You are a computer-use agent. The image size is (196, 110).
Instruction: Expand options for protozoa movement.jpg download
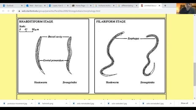[32, 103]
